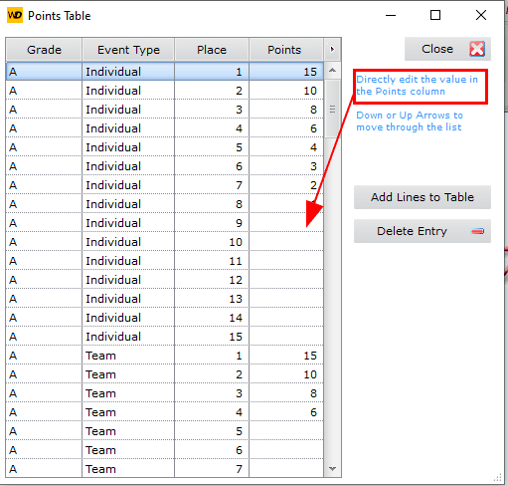508x486 pixels.
Task: Select Points cell for Individual place 2
Action: pos(286,91)
